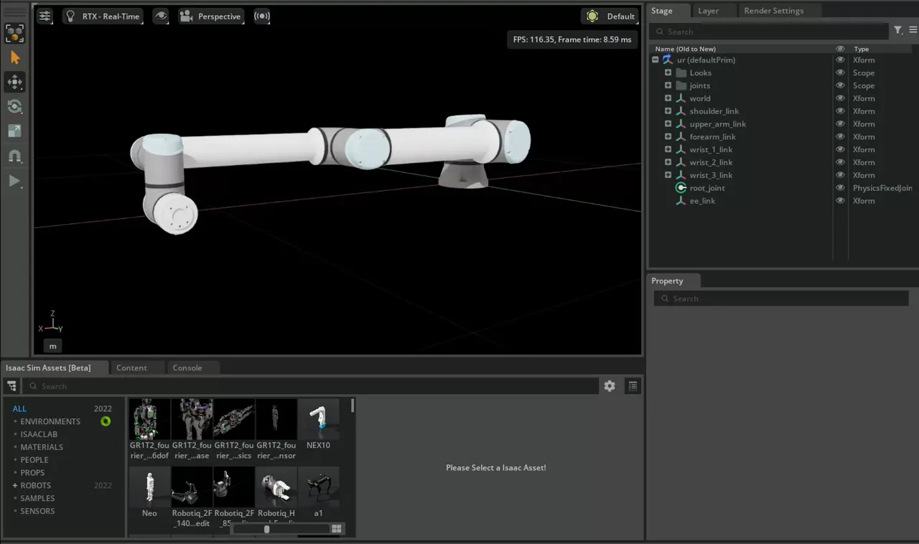Select the ROBOTS asset category
Screen dimensions: 919x544
[x=36, y=486]
